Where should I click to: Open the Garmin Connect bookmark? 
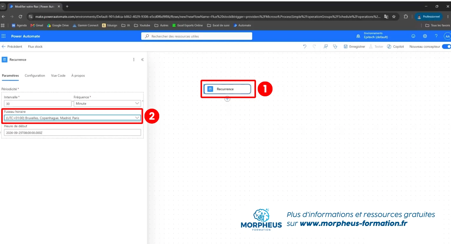85,25
